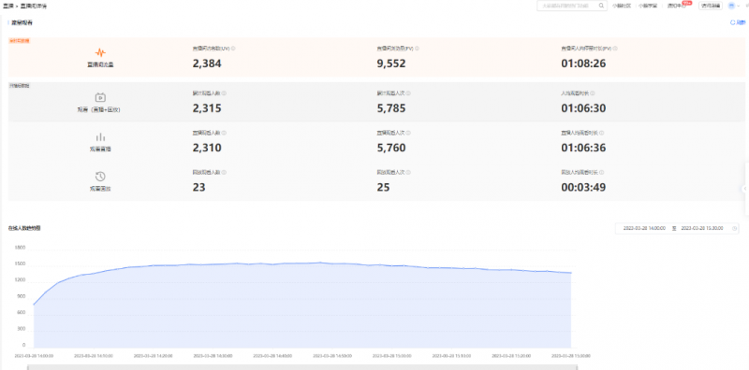Expand the collapsed side panel arrow on right edge
Viewport: 749px width, 370px height.
745,189
